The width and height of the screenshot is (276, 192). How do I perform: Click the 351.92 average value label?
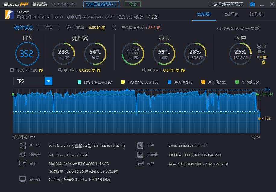coord(267,94)
